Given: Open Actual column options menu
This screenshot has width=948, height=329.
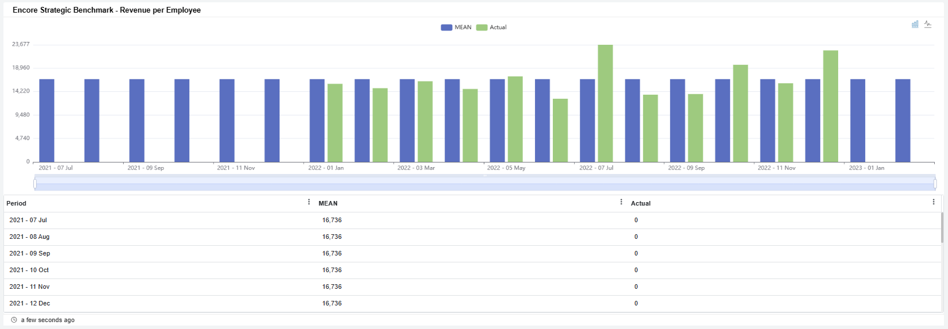Looking at the screenshot, I should pos(933,202).
